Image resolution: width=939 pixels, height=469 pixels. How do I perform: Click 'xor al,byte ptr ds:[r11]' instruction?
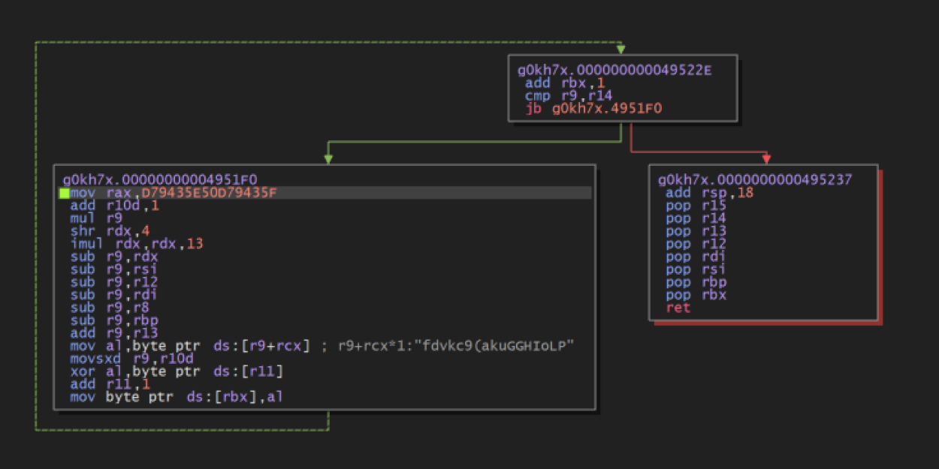coord(177,371)
